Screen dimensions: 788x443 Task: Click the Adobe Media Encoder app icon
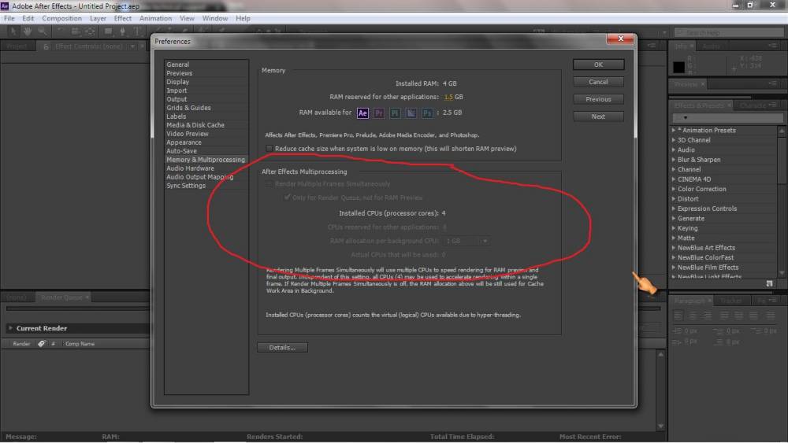411,113
